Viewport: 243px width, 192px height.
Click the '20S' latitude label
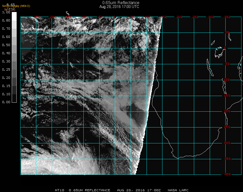(227, 111)
